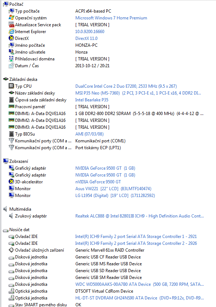The image size is (216, 307).
Task: Click the Multimédia speaker icon
Action: [5, 209]
